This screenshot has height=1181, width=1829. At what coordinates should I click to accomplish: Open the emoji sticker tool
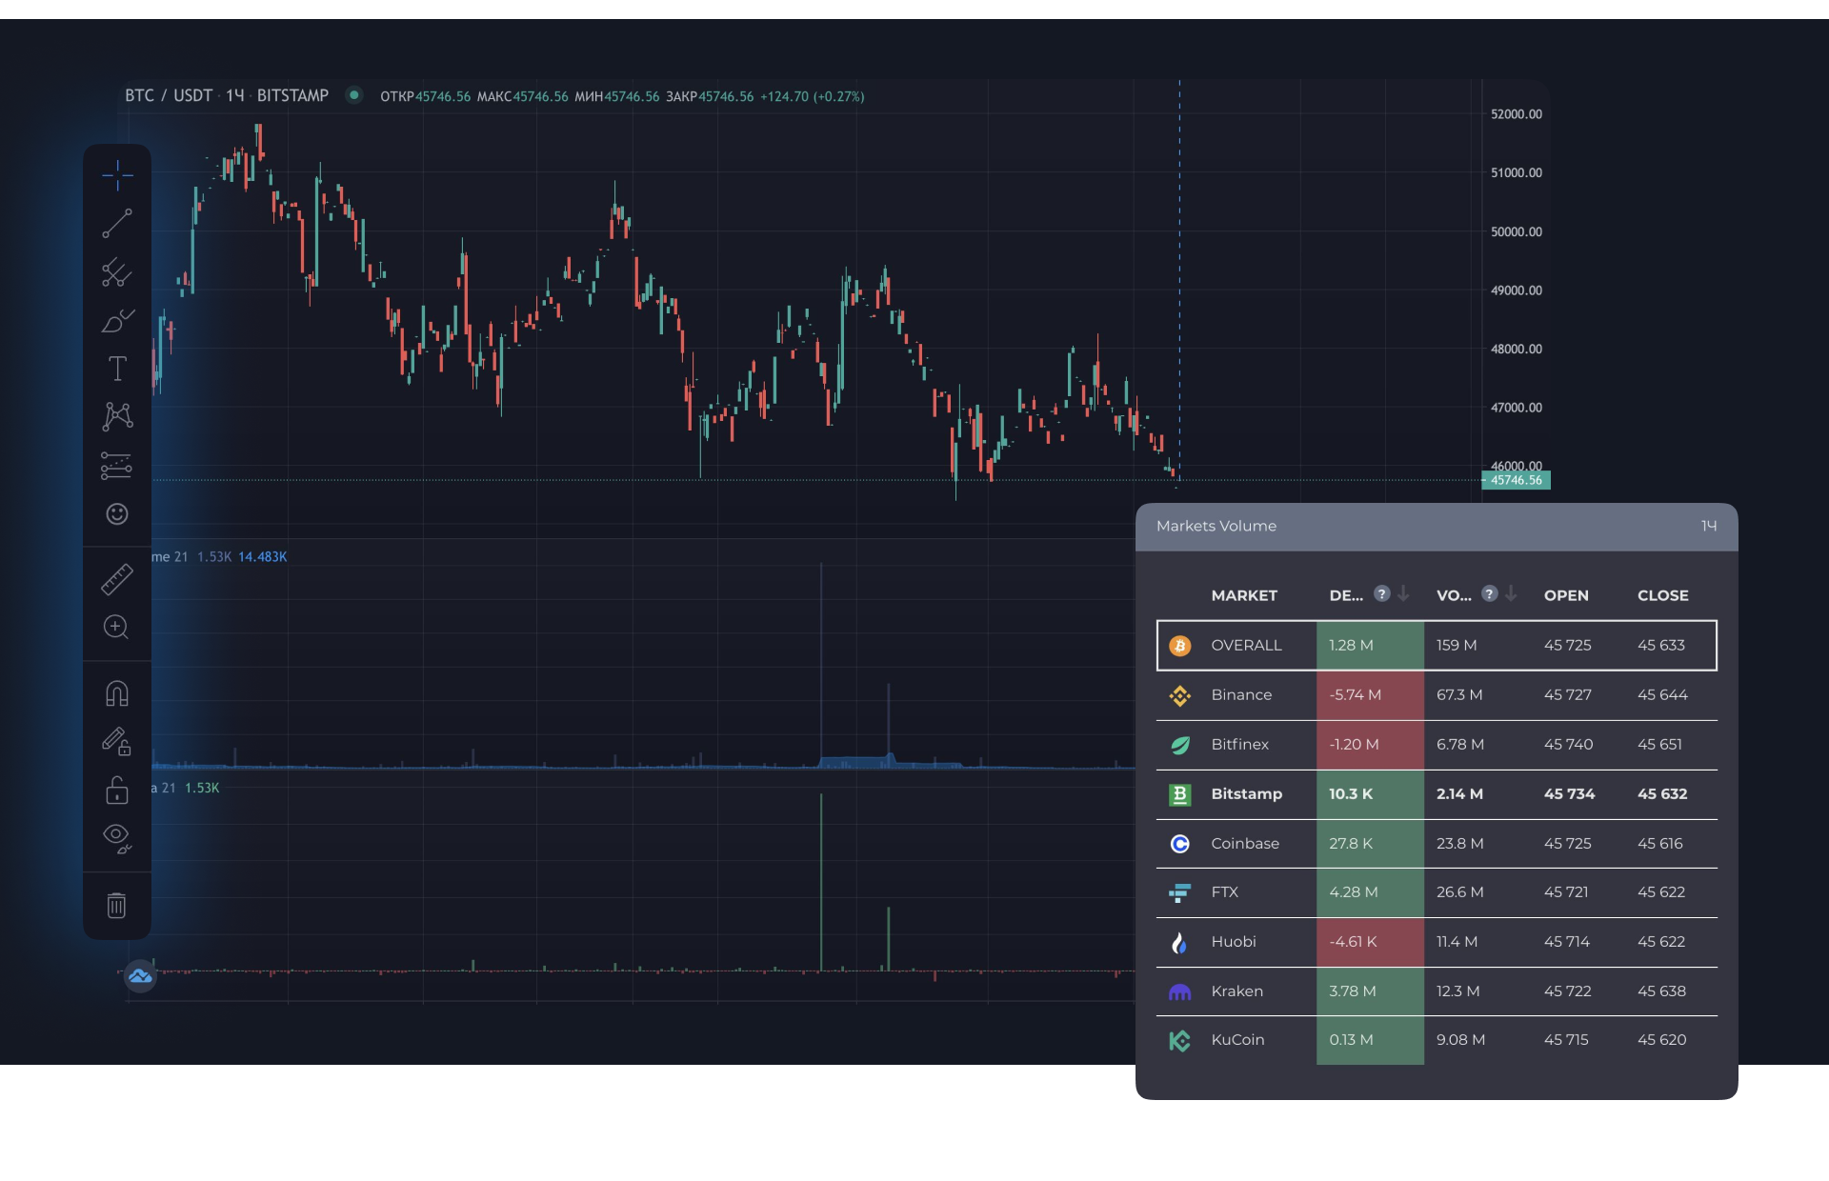click(117, 514)
